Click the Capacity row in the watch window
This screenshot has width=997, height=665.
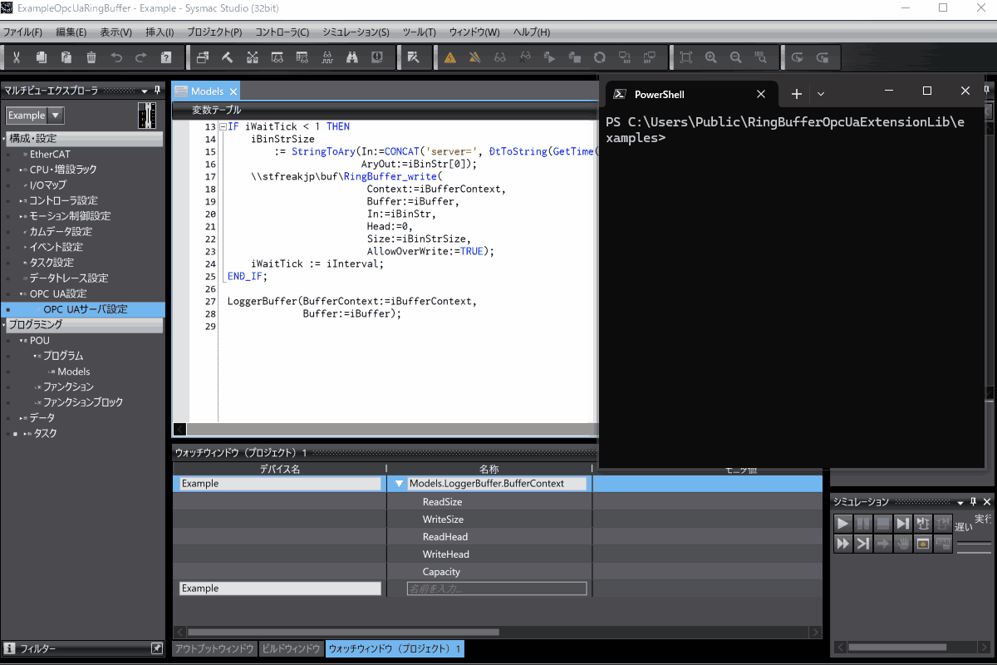pyautogui.click(x=498, y=572)
